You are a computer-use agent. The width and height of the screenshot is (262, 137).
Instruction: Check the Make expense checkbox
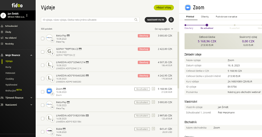click(x=43, y=132)
